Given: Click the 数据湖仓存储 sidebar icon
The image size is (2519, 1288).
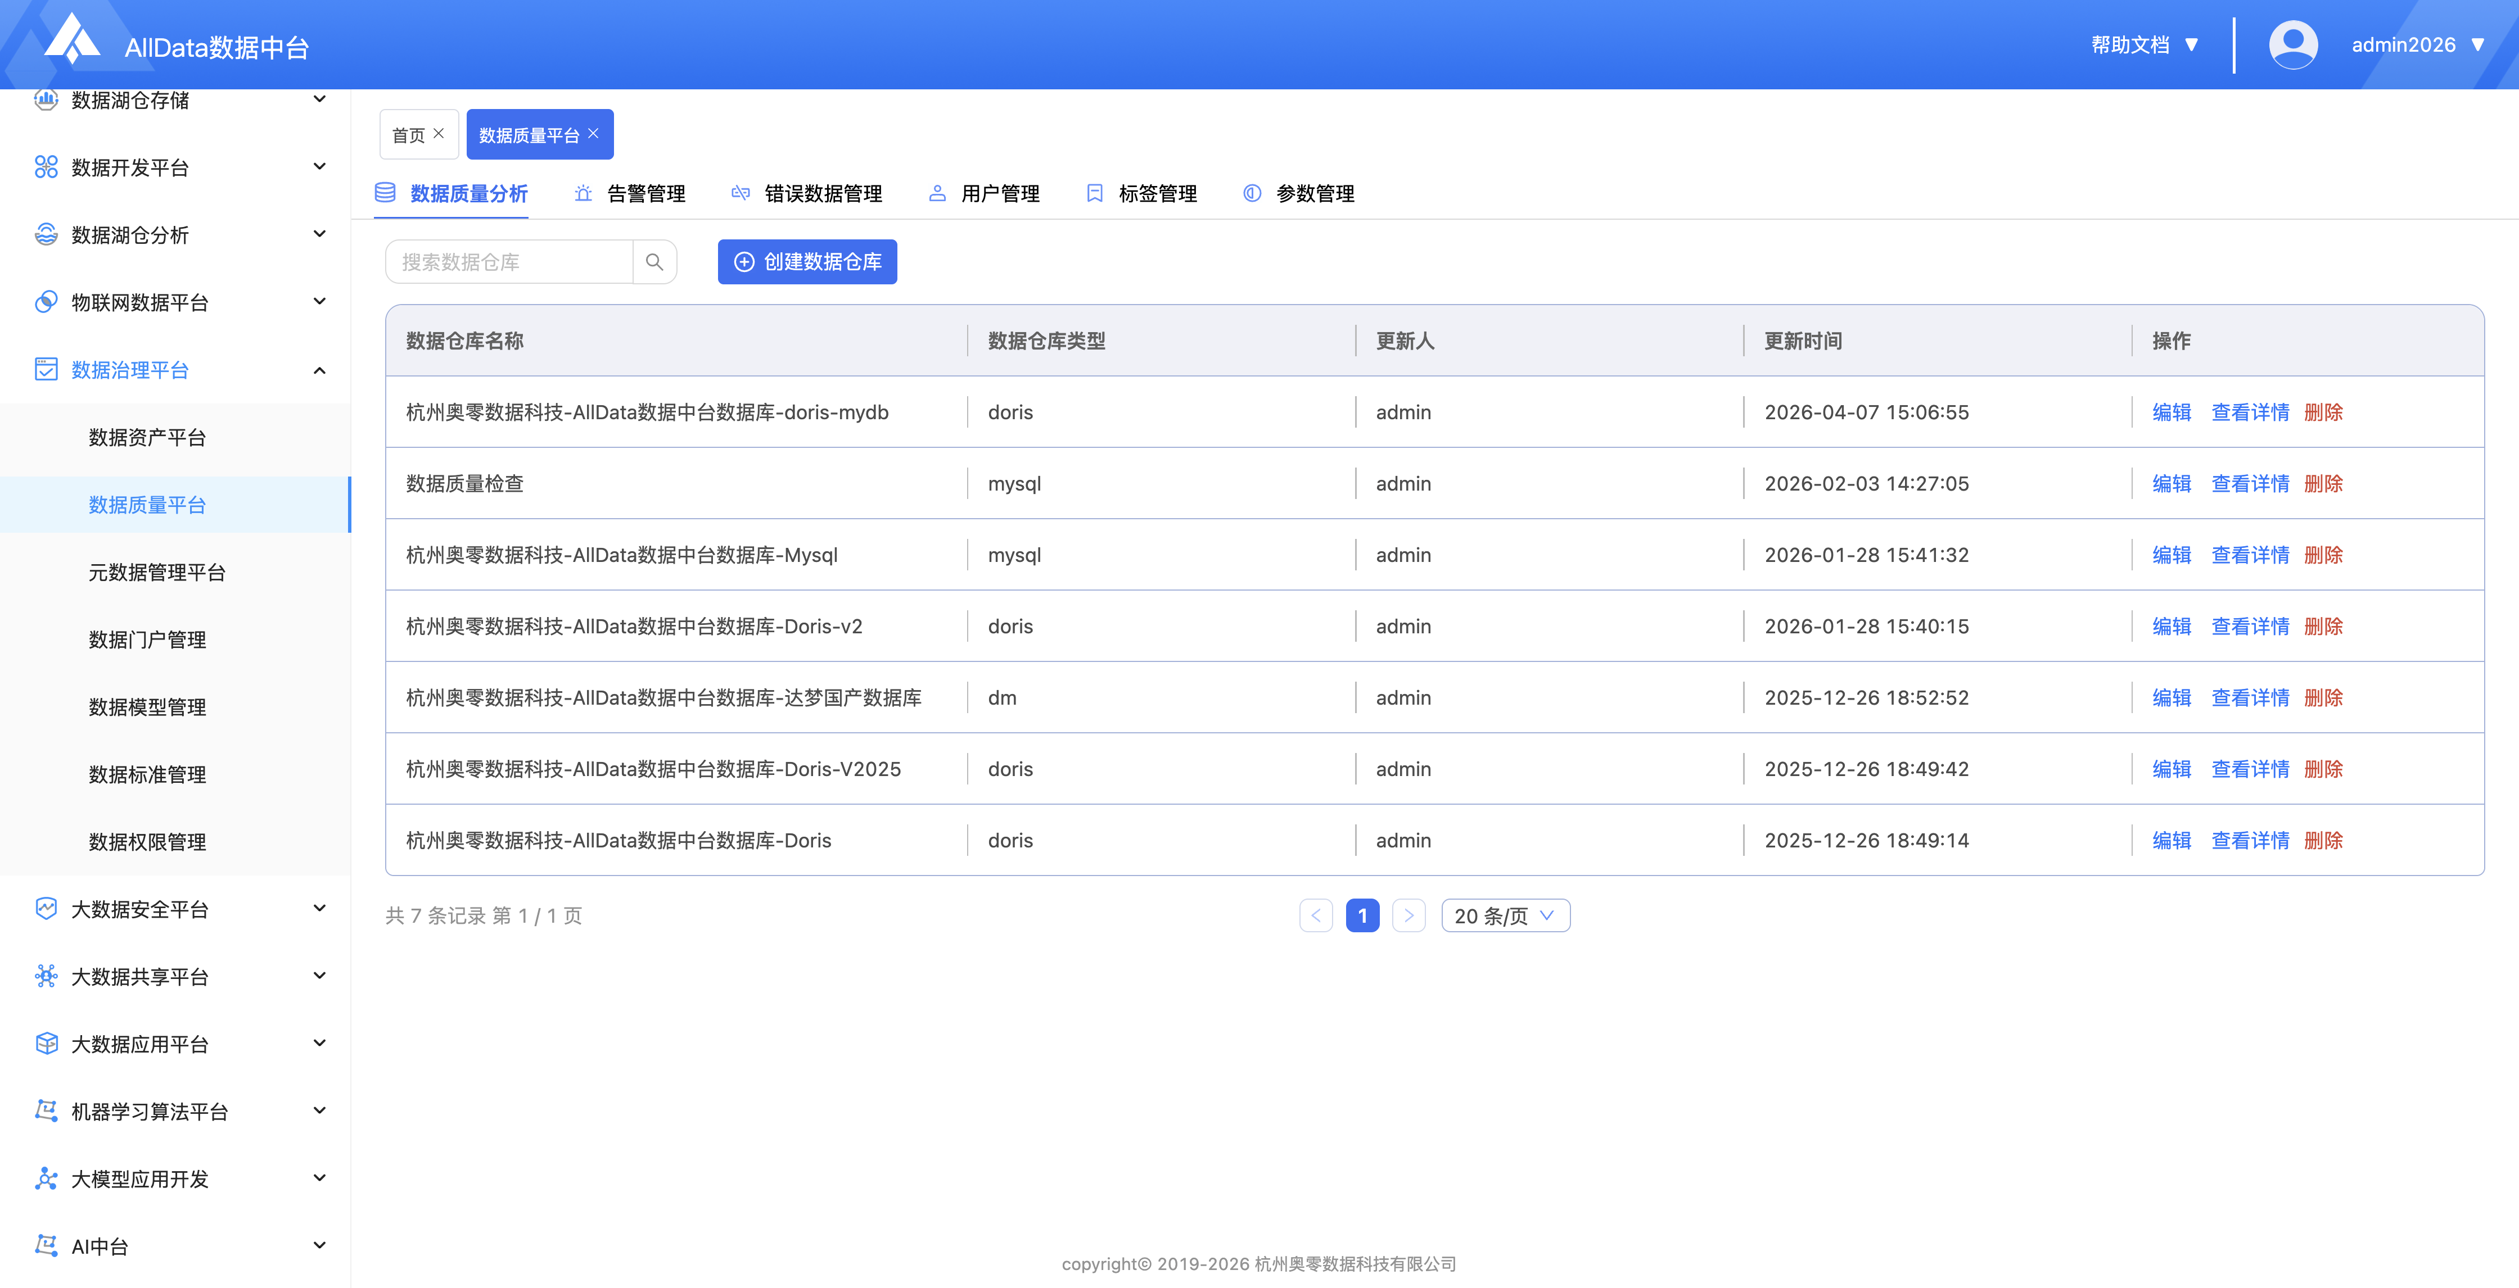Looking at the screenshot, I should [x=46, y=99].
